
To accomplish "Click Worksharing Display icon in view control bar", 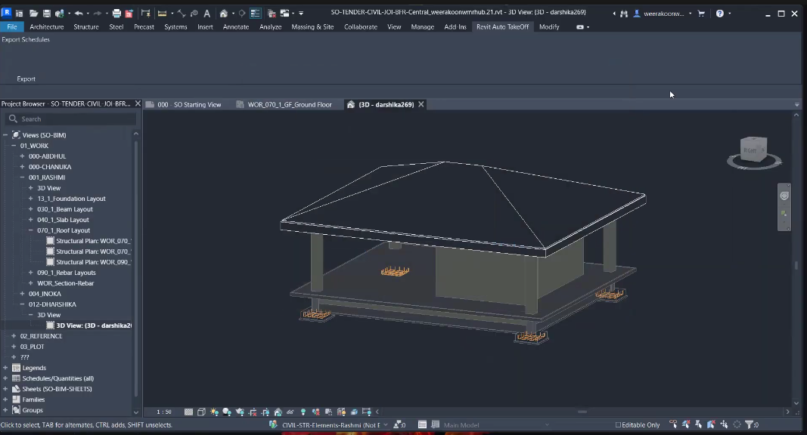I will [315, 412].
